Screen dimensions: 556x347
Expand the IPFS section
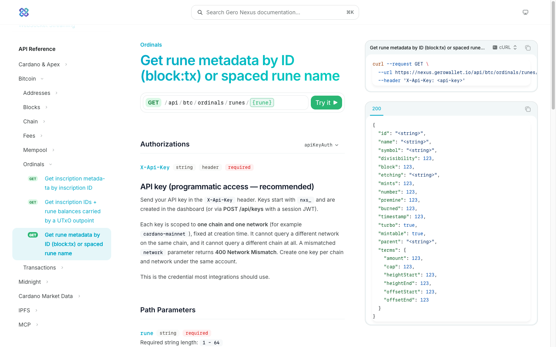pyautogui.click(x=28, y=310)
